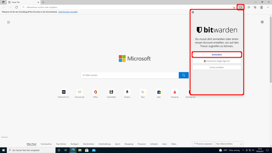
Task: Open the Windows Start menu
Action: 3,150
